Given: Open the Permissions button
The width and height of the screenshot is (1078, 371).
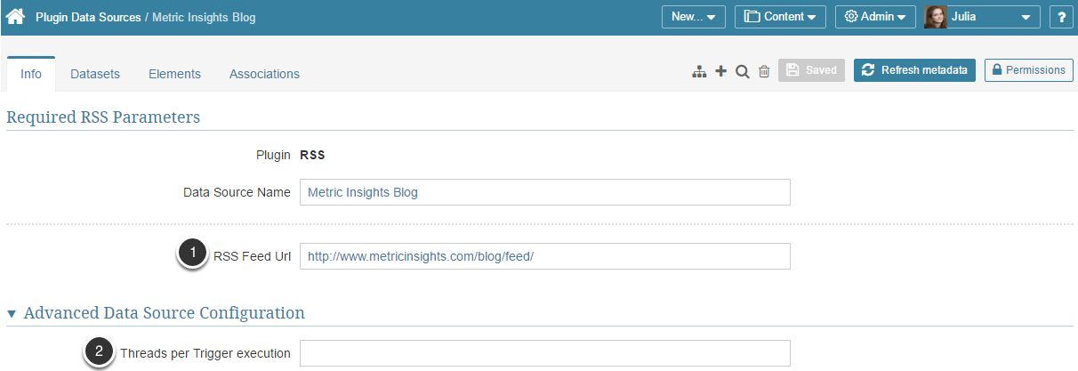Looking at the screenshot, I should pos(1028,70).
